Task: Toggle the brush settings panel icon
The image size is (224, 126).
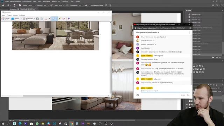Action: [x=20, y=5]
